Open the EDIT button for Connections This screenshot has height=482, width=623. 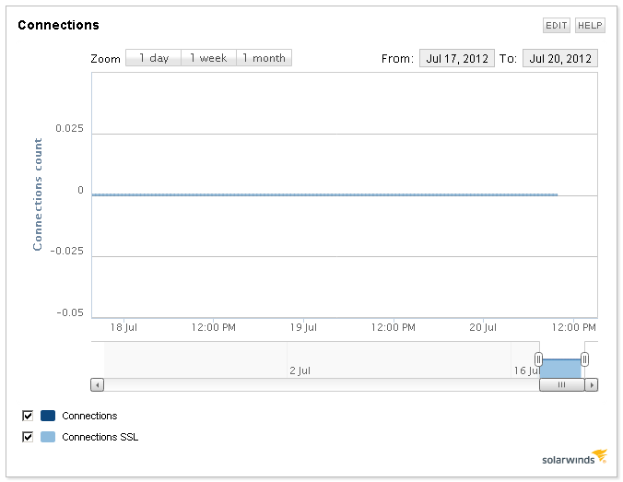click(x=557, y=26)
